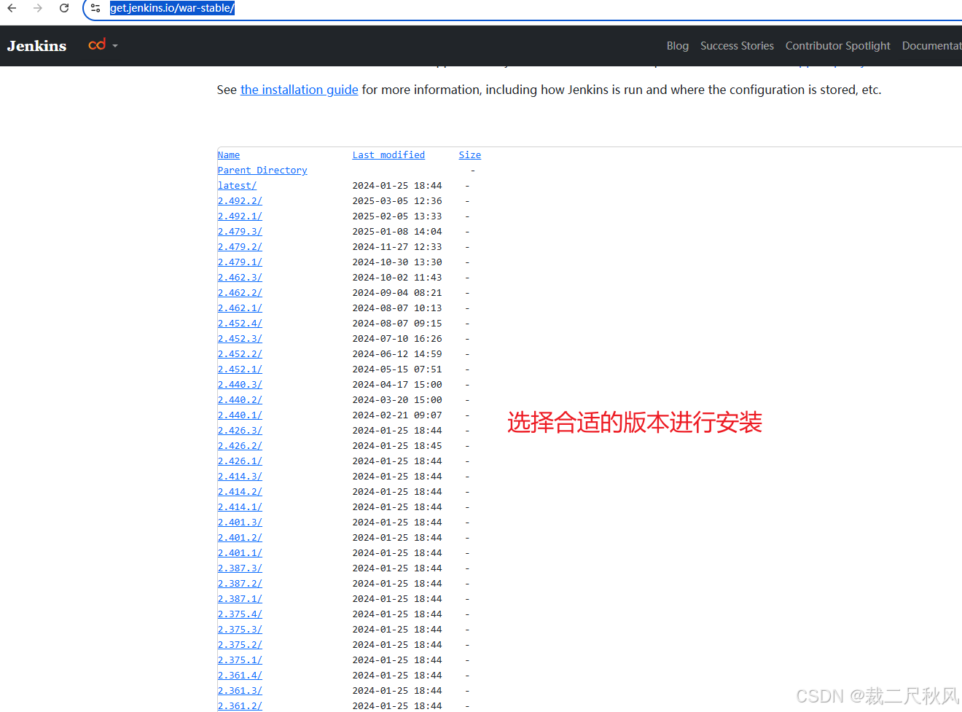The height and width of the screenshot is (712, 962).
Task: Open the 2.401.3/ version folder
Action: click(x=240, y=523)
